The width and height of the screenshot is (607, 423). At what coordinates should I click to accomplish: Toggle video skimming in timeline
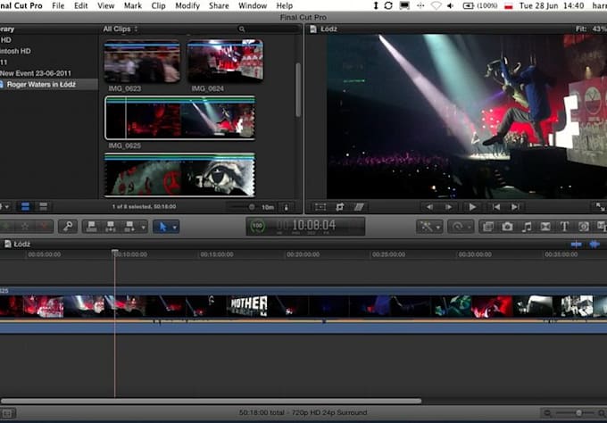(576, 245)
